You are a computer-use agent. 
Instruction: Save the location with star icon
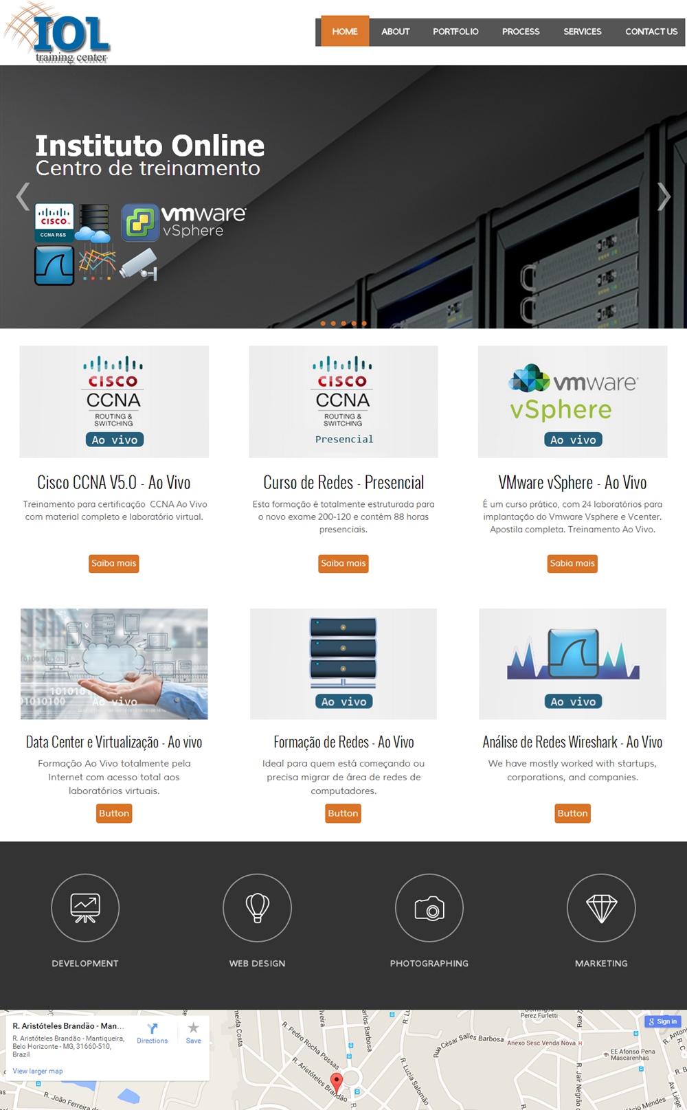194,1033
